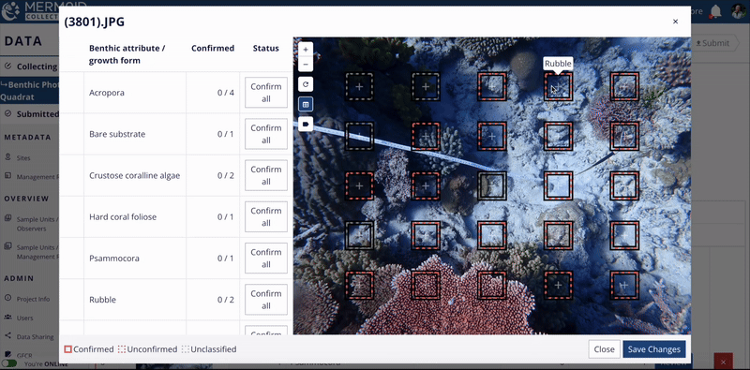
Task: Click the Status column header
Action: click(266, 49)
